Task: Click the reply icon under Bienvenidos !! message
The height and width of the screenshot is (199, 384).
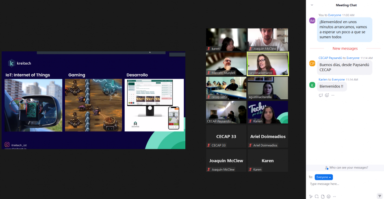Action: (x=321, y=95)
